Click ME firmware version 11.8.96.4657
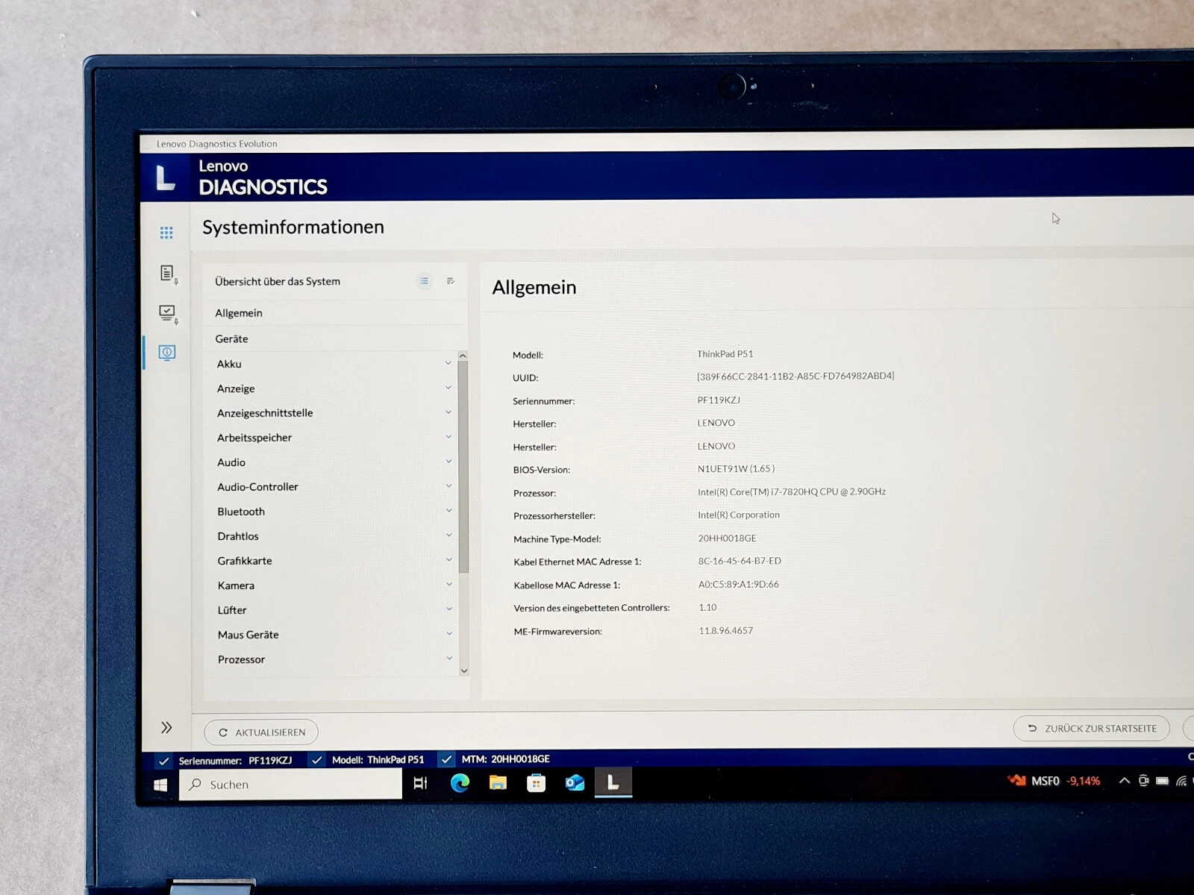Screen dimensions: 1194x895 (726, 630)
